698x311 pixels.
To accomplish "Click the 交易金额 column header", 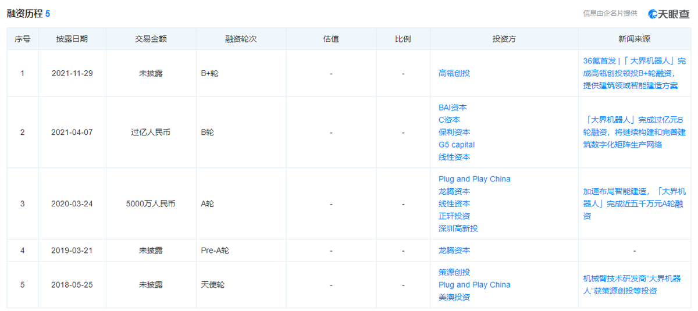I will (151, 40).
